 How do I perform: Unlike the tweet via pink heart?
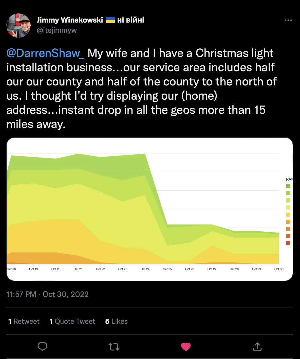coord(186,347)
